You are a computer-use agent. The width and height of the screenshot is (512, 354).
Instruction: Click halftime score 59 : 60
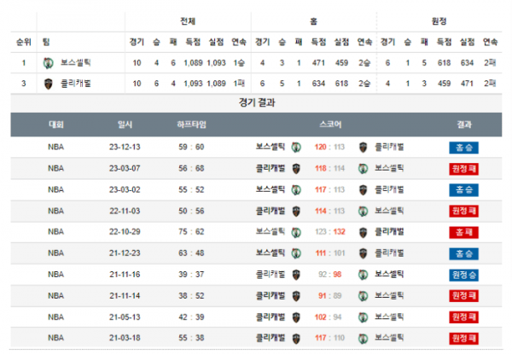(x=191, y=148)
